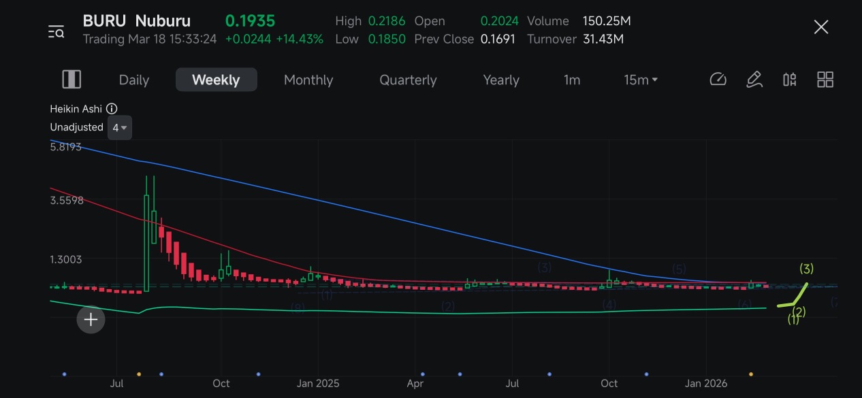Click the 1.3003 price axis label

coord(66,259)
